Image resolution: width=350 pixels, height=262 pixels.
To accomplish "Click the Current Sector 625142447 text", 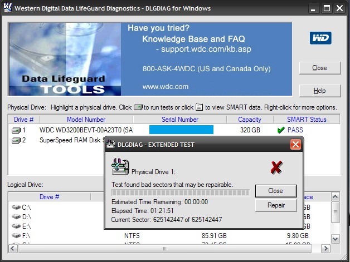I will (167, 220).
